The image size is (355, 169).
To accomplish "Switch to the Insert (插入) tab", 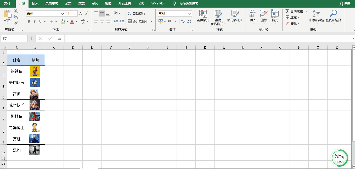I will [35, 3].
